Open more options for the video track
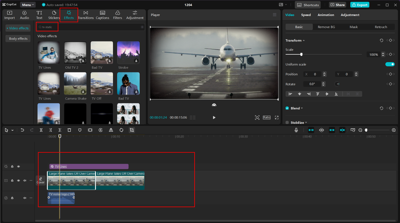Viewport: 400px width, 223px height. pos(31,181)
